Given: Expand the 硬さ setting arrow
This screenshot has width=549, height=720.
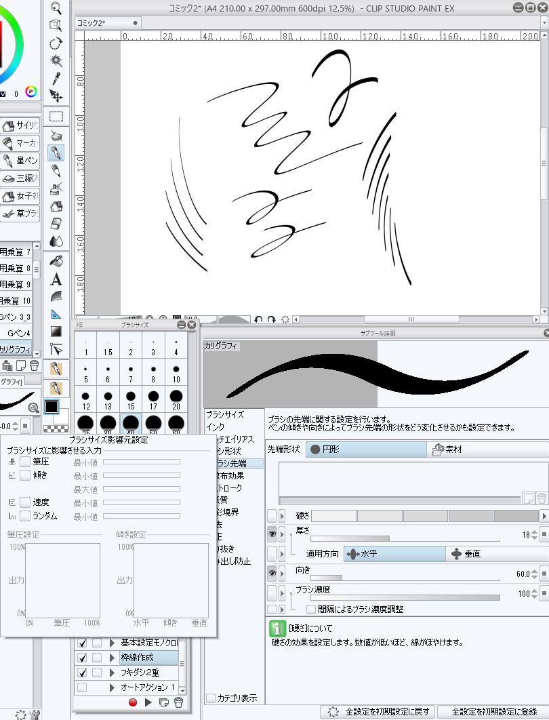Looking at the screenshot, I should pos(283,516).
